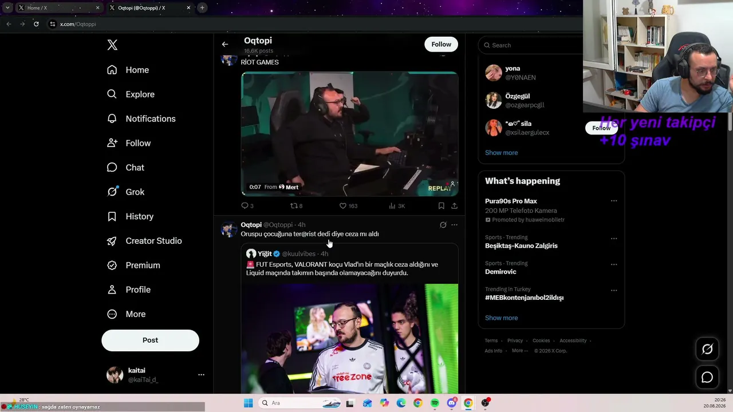Open a new browser tab
Image resolution: width=733 pixels, height=412 pixels.
click(202, 8)
